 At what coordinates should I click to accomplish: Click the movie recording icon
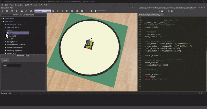coord(82,11)
